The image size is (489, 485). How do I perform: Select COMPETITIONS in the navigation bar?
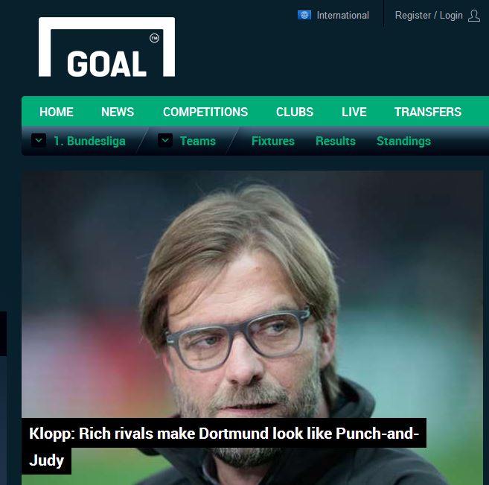205,112
